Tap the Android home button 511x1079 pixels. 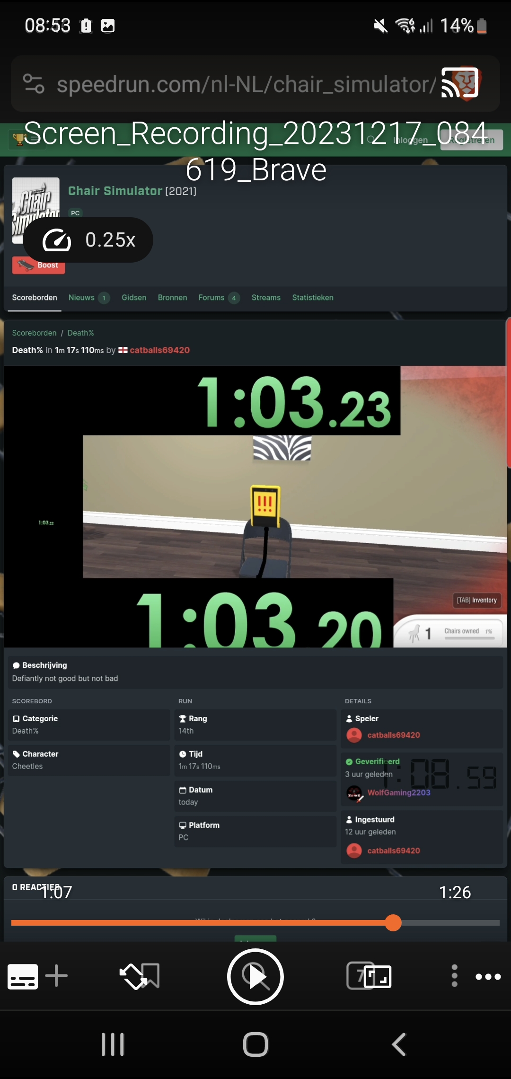(x=255, y=1044)
